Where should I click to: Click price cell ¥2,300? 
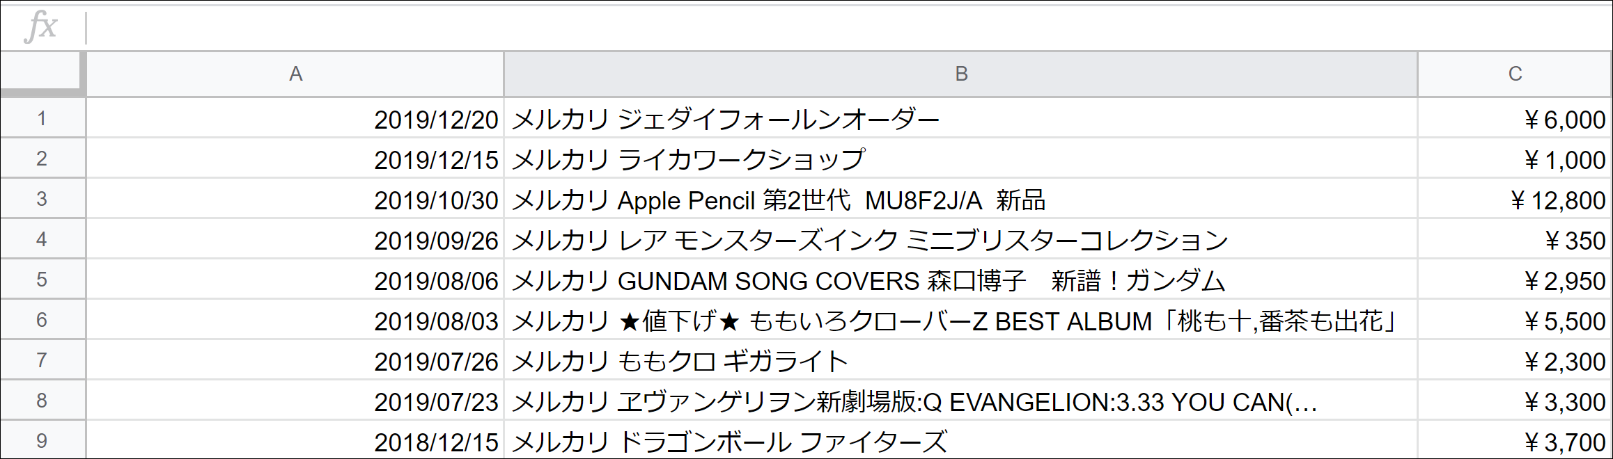1515,360
